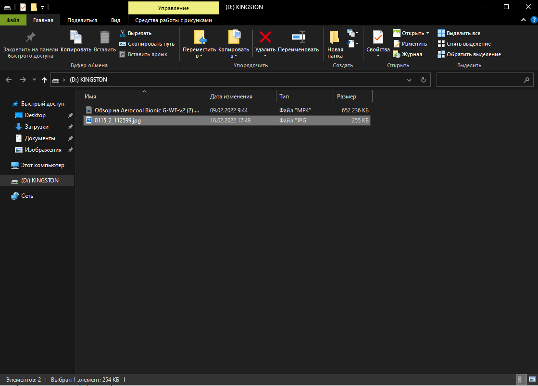The image size is (538, 386).
Task: Open the Файл menu tab
Action: (x=13, y=20)
